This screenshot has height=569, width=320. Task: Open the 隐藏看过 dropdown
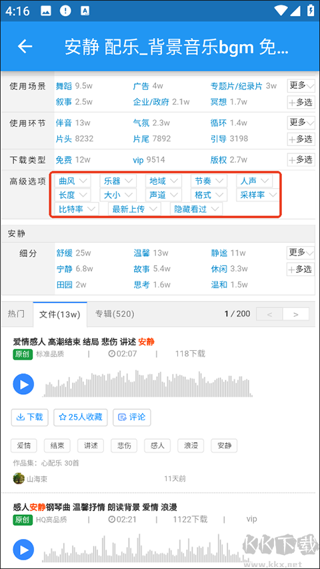(x=196, y=209)
